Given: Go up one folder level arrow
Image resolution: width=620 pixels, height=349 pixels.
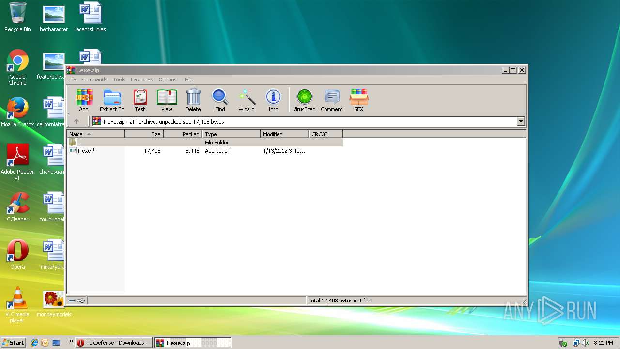Looking at the screenshot, I should [x=77, y=121].
